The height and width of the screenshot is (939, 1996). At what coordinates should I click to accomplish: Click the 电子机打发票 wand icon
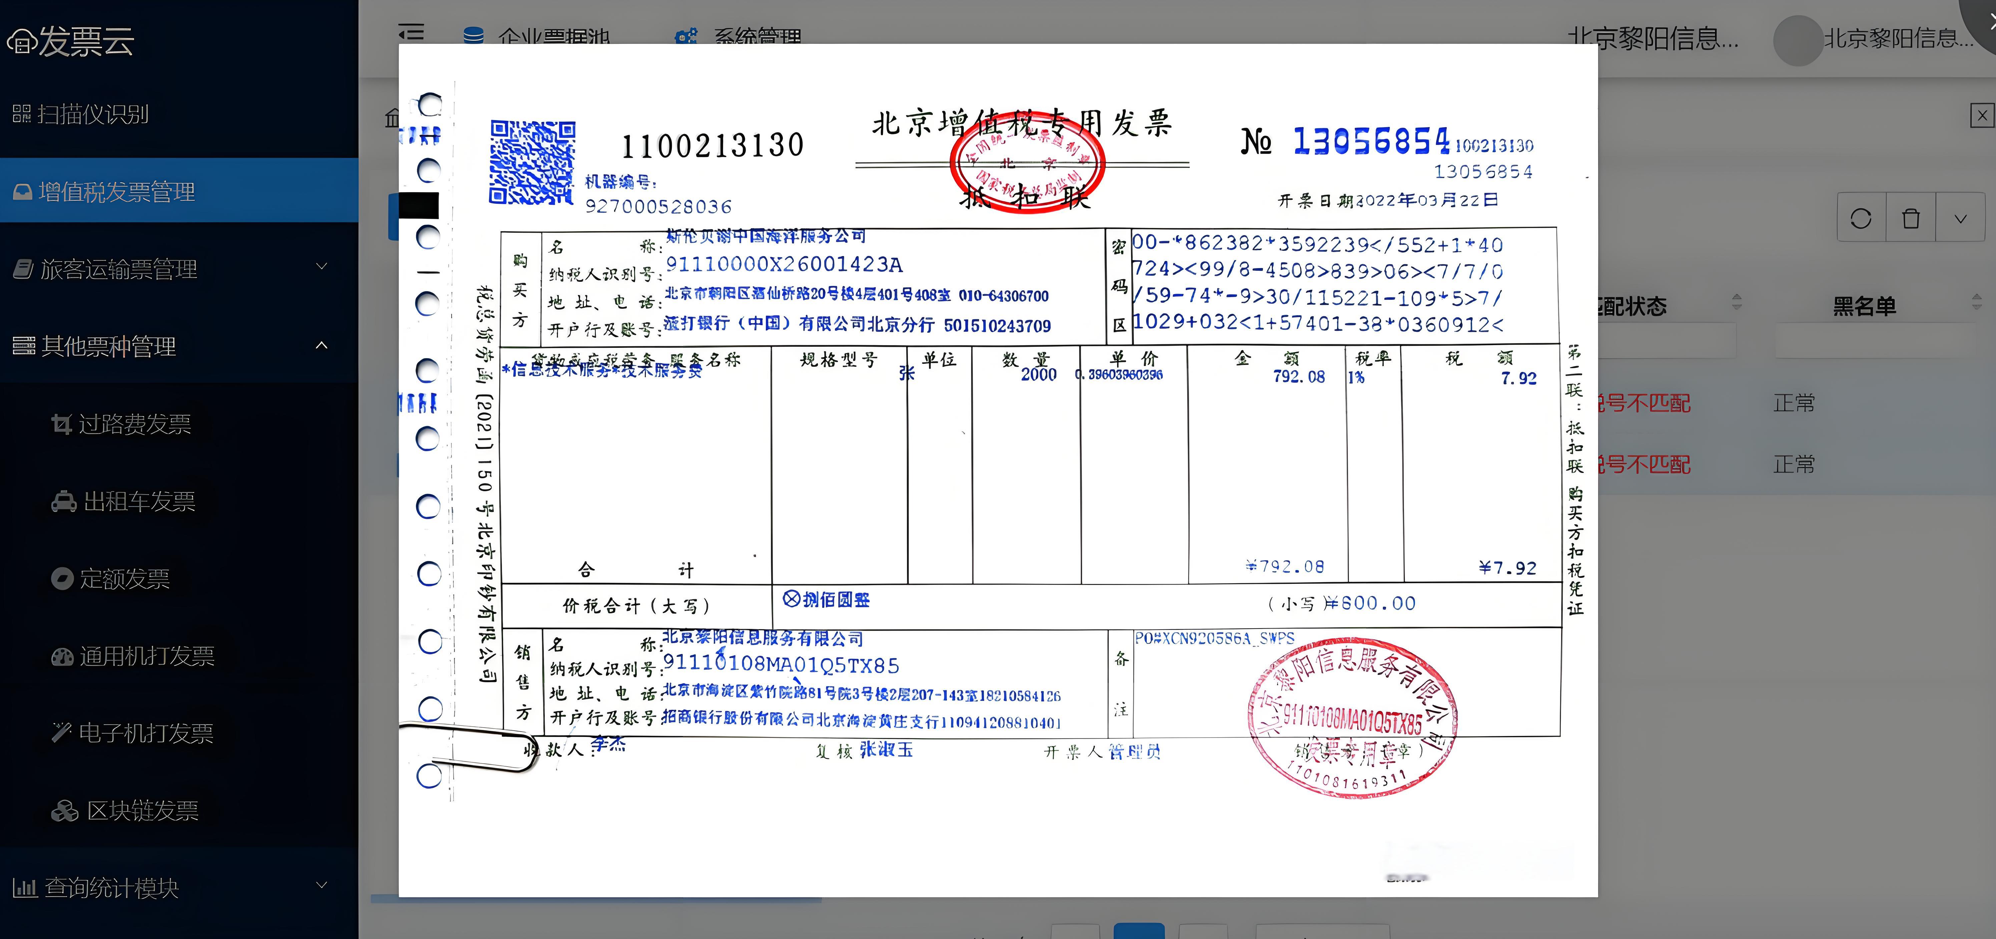61,732
